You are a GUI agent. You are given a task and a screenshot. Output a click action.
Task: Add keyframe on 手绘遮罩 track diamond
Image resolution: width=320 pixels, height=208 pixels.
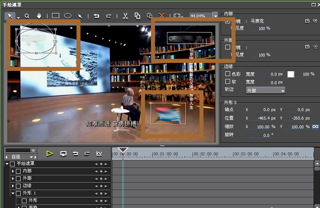101,164
